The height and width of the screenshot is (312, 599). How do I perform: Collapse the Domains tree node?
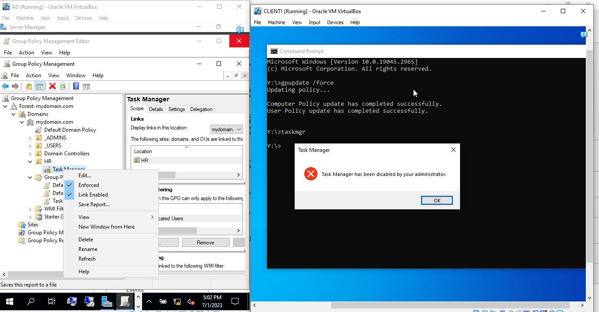point(14,114)
